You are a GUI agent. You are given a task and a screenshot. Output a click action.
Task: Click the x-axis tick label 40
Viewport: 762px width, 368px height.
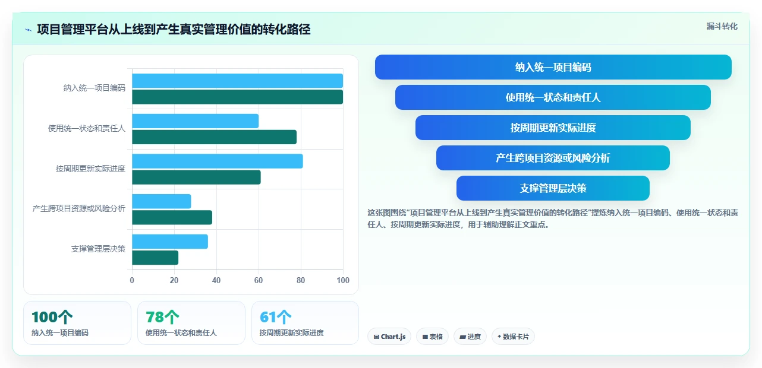(216, 280)
